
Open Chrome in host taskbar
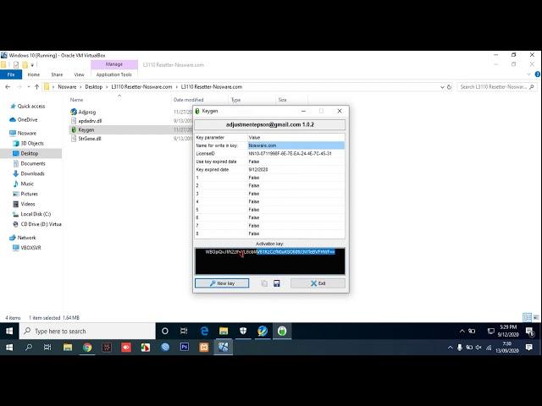click(87, 348)
